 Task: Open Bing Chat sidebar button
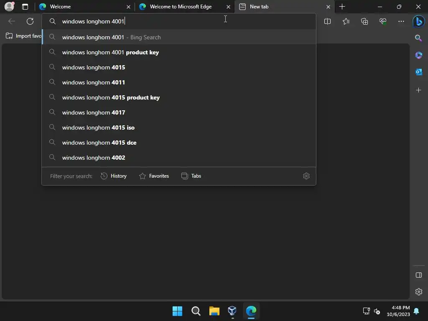pos(418,22)
